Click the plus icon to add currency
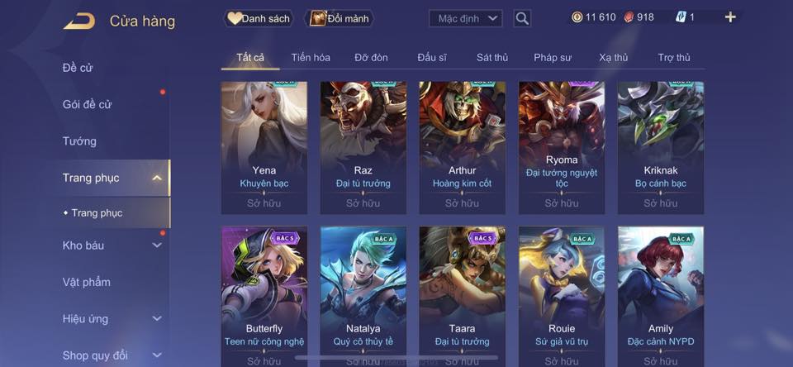 (729, 17)
